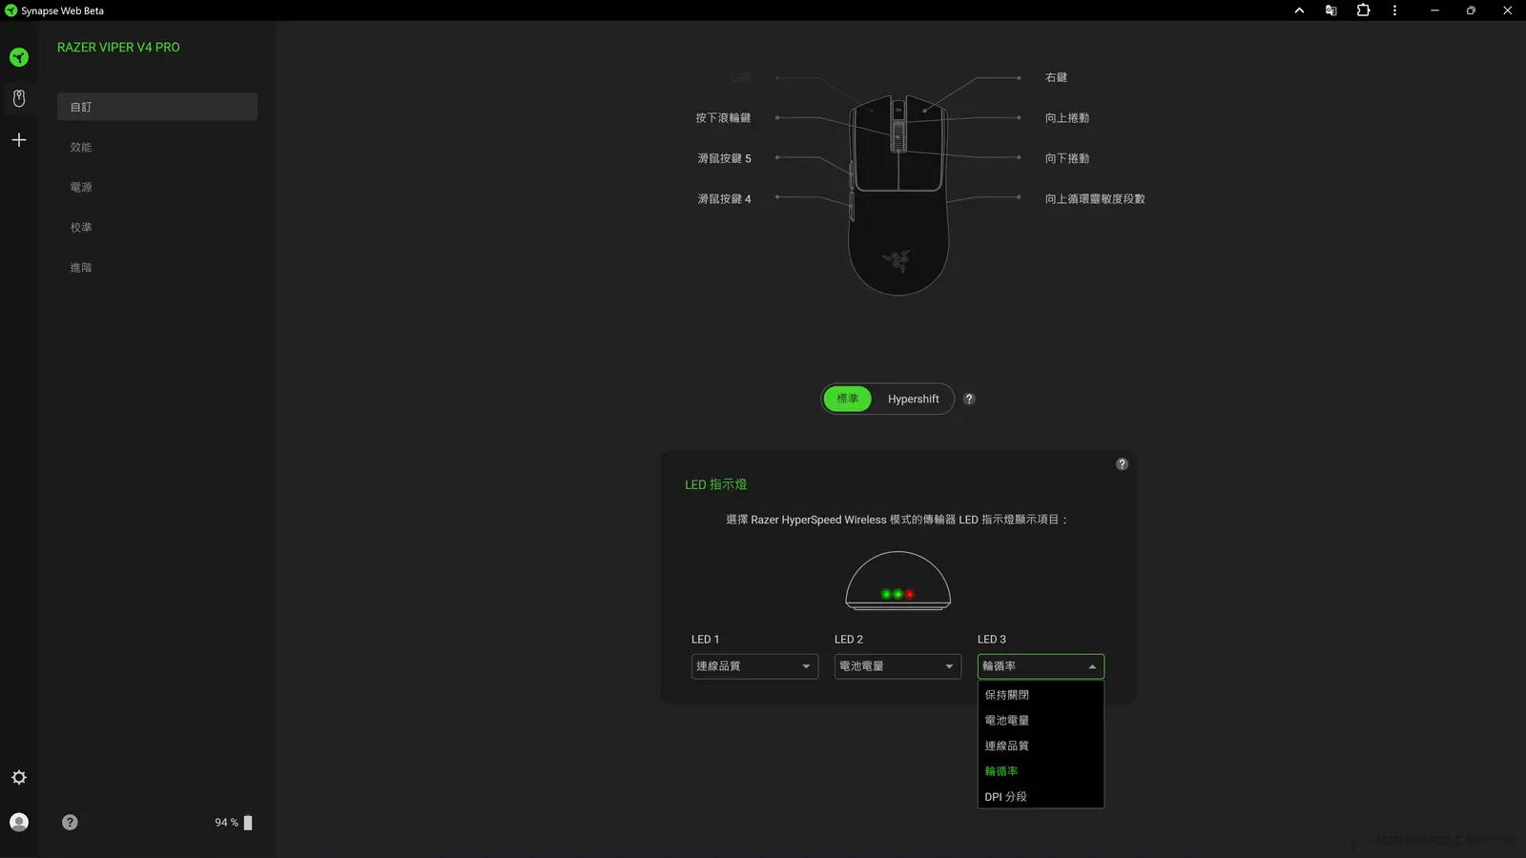The width and height of the screenshot is (1526, 858).
Task: Select the 滑鼠按鍵 4 assignment
Action: point(724,199)
